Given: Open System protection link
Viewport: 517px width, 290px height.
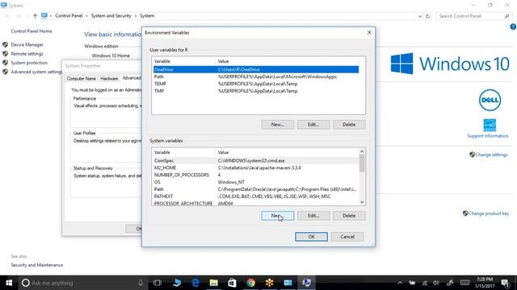Looking at the screenshot, I should click(29, 63).
